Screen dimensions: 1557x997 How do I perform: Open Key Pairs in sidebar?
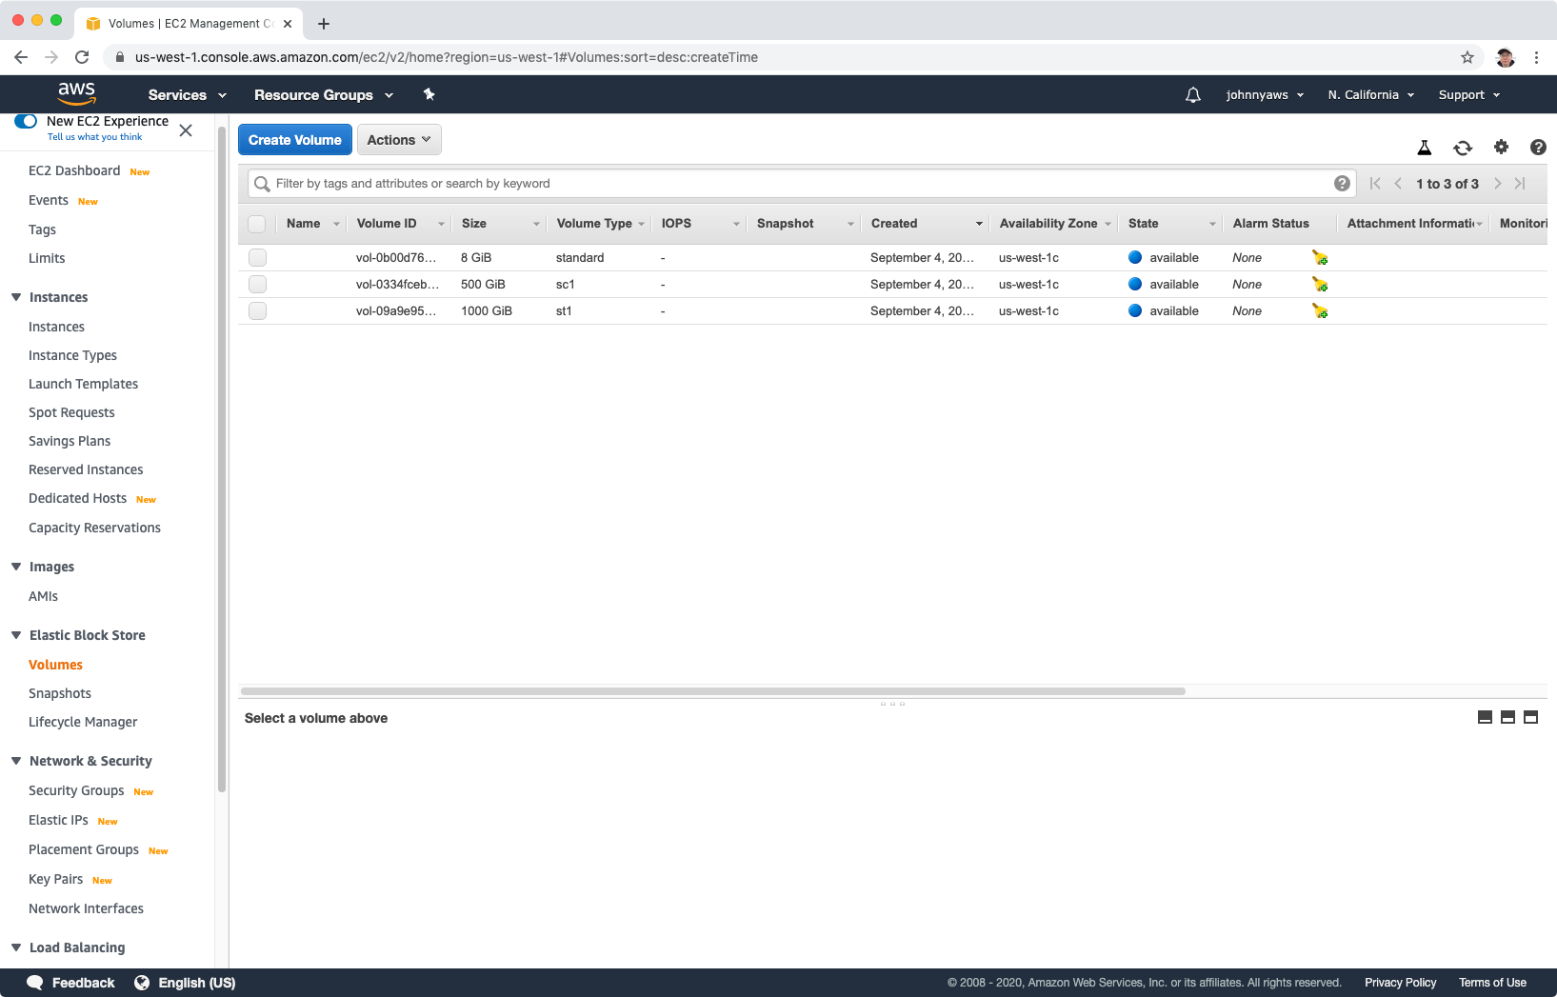point(55,879)
